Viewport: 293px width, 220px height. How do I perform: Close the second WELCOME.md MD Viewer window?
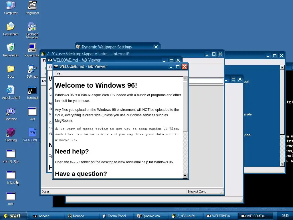click(x=178, y=60)
